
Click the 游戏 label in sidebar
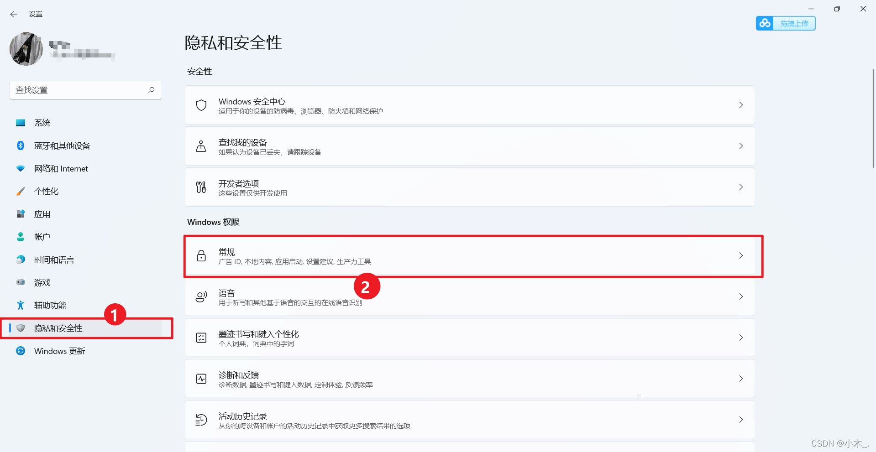tap(42, 282)
